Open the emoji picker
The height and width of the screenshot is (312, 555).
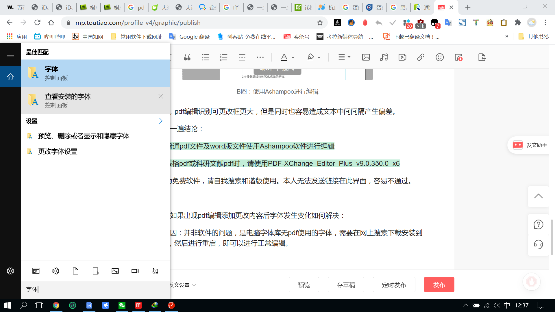(x=439, y=57)
